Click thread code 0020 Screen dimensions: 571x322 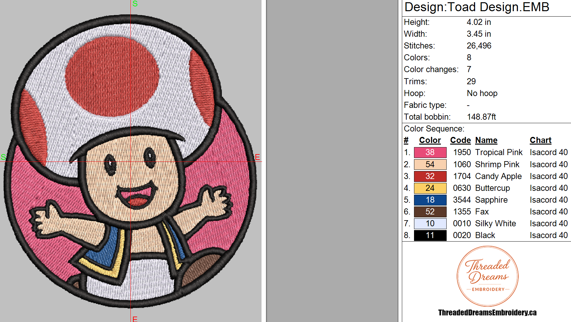[x=462, y=235]
